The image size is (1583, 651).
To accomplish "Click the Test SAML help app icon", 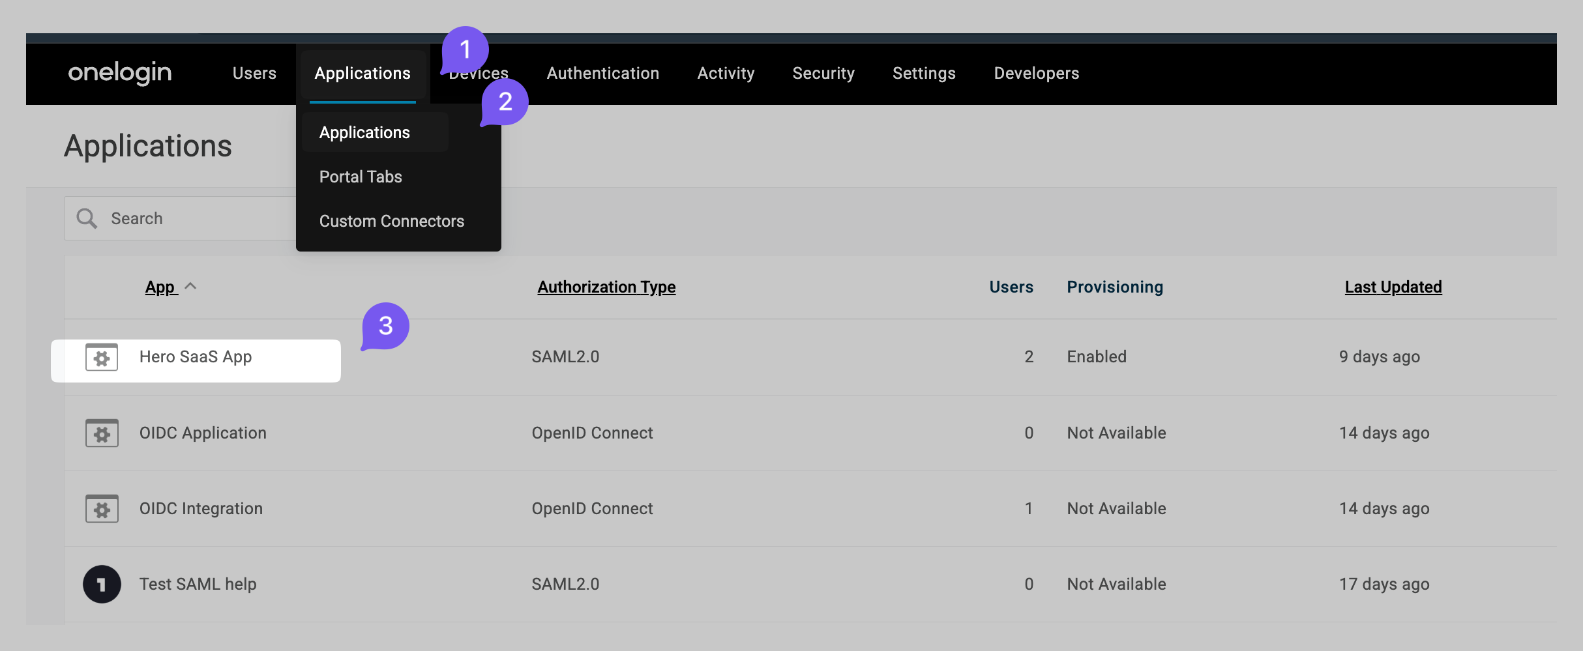I will coord(102,584).
